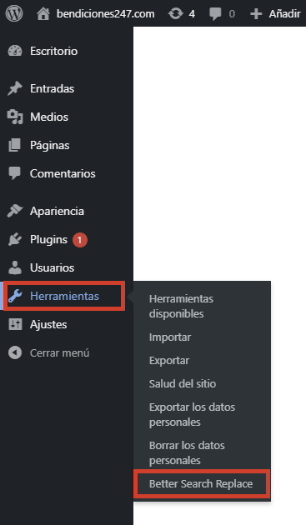This screenshot has height=525, width=306.
Task: Select Better Search Replace in the submenu
Action: pyautogui.click(x=201, y=483)
